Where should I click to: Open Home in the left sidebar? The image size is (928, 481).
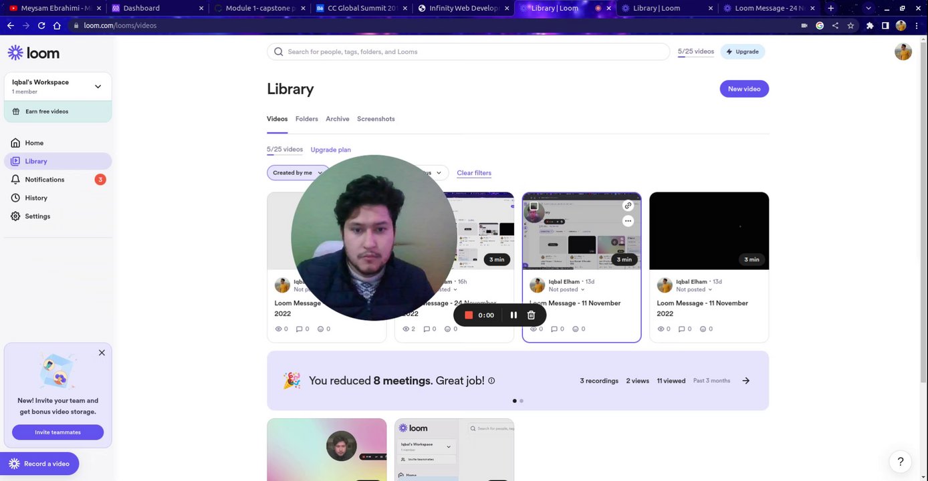pyautogui.click(x=57, y=143)
